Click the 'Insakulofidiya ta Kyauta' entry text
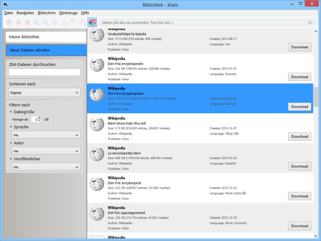 (127, 34)
